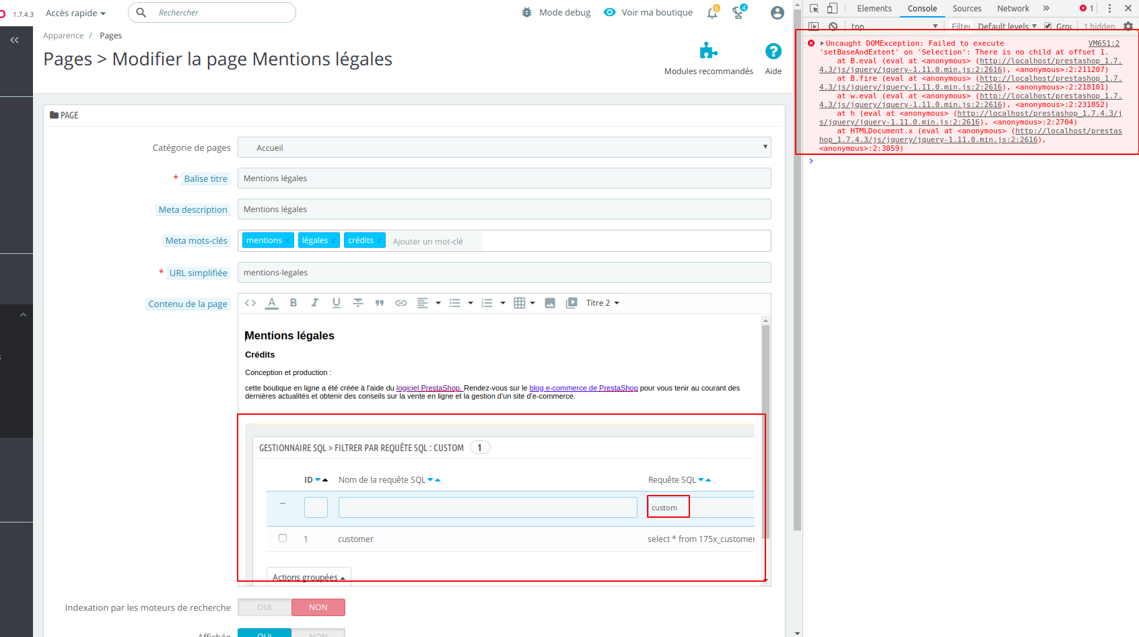Open the Default levels dropdown

click(1007, 26)
